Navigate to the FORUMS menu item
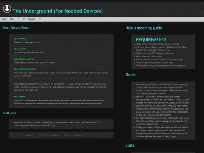 click(32, 19)
